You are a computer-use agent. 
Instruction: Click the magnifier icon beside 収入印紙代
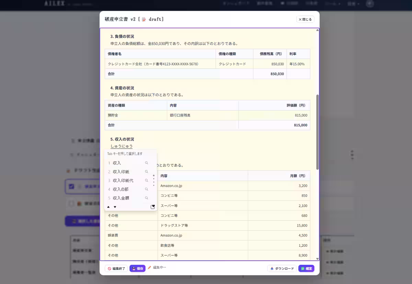pyautogui.click(x=147, y=180)
